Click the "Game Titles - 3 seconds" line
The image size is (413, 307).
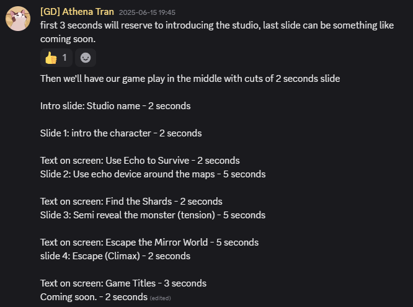click(123, 283)
